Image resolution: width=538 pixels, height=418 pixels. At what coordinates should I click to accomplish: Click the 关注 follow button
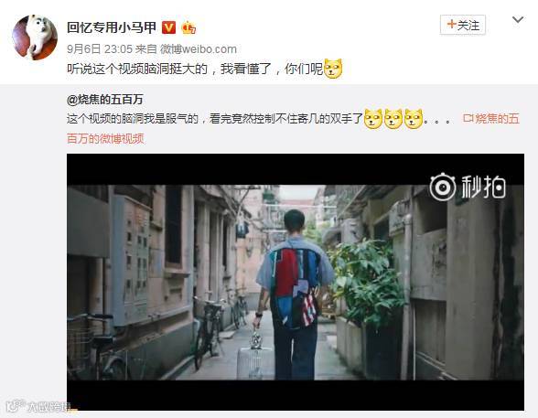tap(463, 25)
